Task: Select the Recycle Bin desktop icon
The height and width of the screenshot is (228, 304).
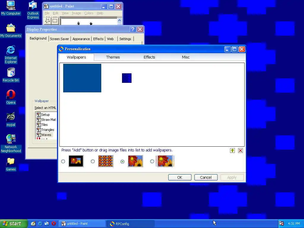Action: coord(11,75)
